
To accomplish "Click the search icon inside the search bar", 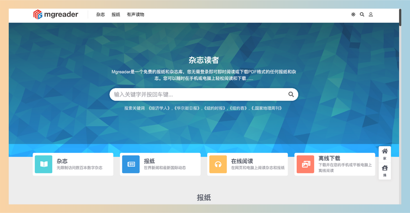I will (x=291, y=94).
